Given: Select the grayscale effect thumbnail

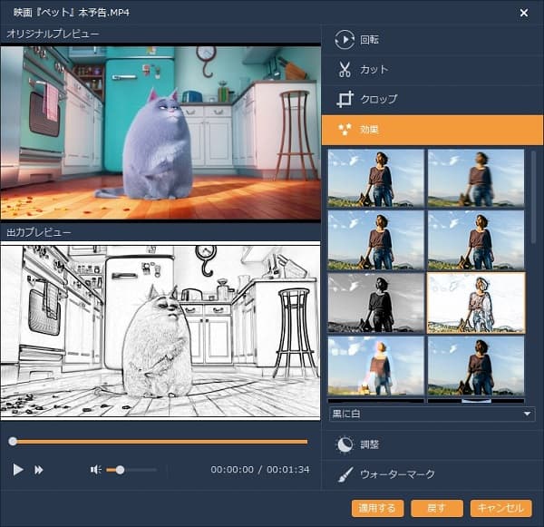Looking at the screenshot, I should coord(375,303).
